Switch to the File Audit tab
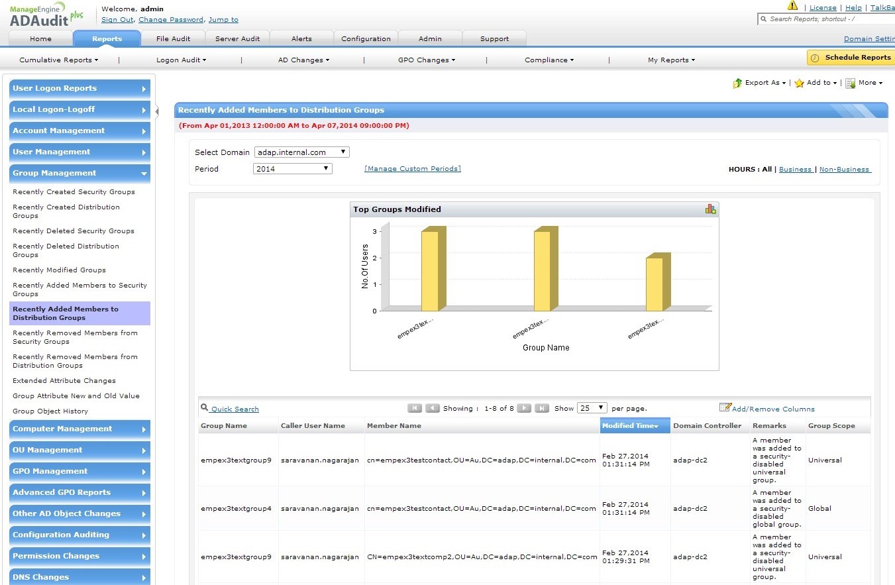The width and height of the screenshot is (895, 585). (173, 38)
